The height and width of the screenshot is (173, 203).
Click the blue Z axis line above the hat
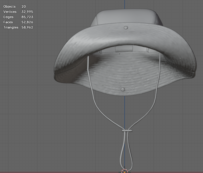tap(125, 4)
